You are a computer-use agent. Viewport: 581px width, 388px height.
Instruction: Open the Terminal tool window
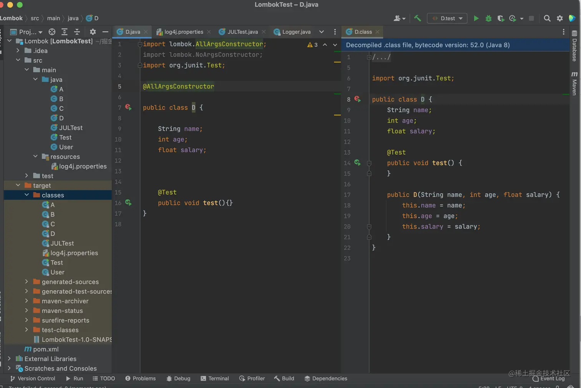tap(214, 378)
